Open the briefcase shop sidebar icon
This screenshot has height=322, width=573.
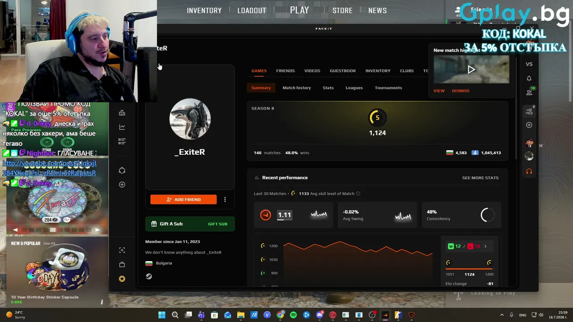pos(122,264)
